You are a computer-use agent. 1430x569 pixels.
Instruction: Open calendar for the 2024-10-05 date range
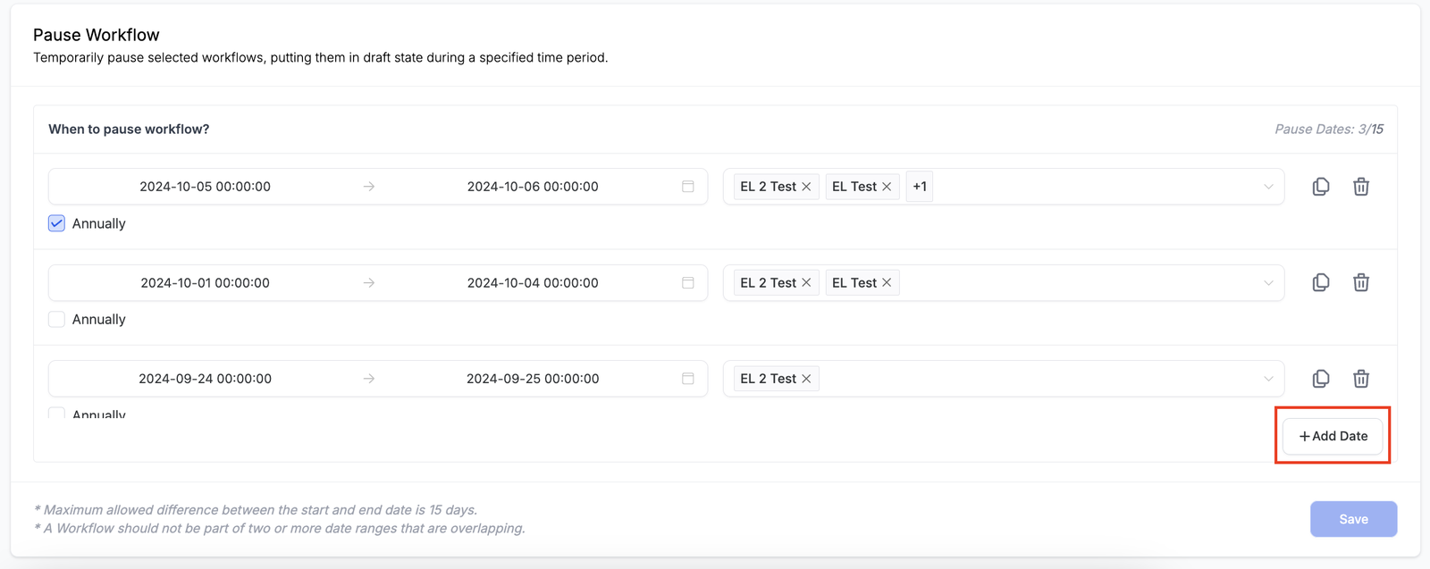[x=688, y=187]
